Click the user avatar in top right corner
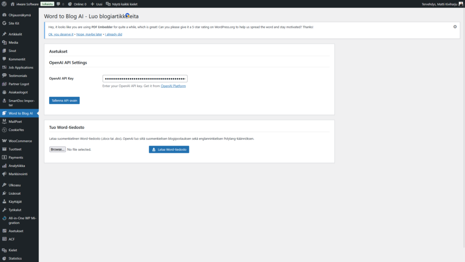Screen dimensions: 465x262 tap(460, 4)
